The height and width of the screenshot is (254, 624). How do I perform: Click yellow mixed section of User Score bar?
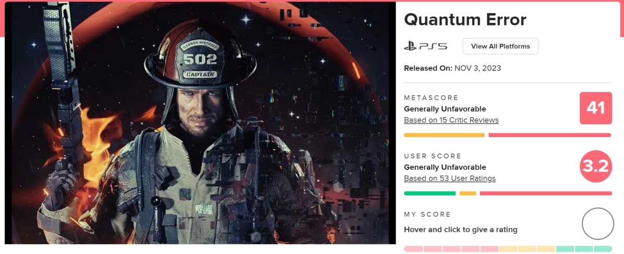coord(467,193)
